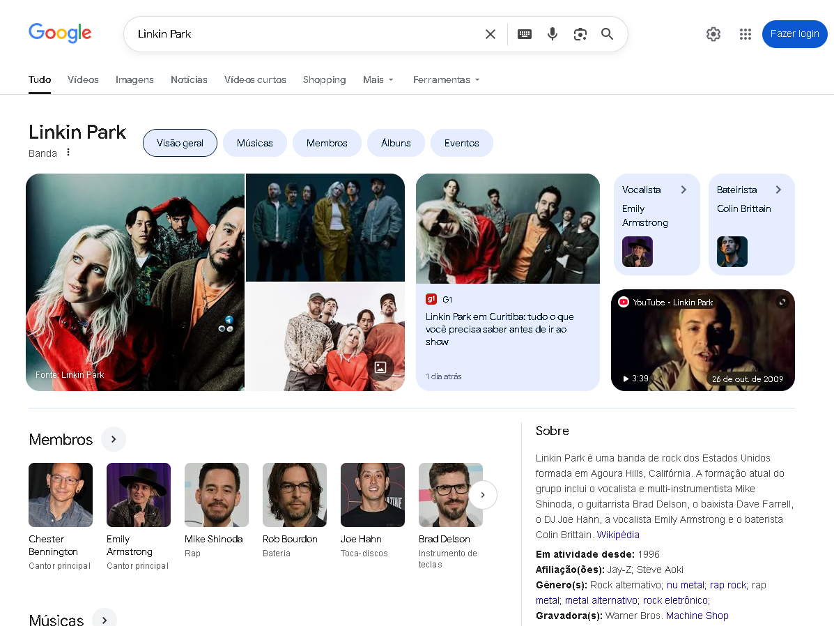The height and width of the screenshot is (626, 834).
Task: Click the Fazer login button
Action: point(795,34)
